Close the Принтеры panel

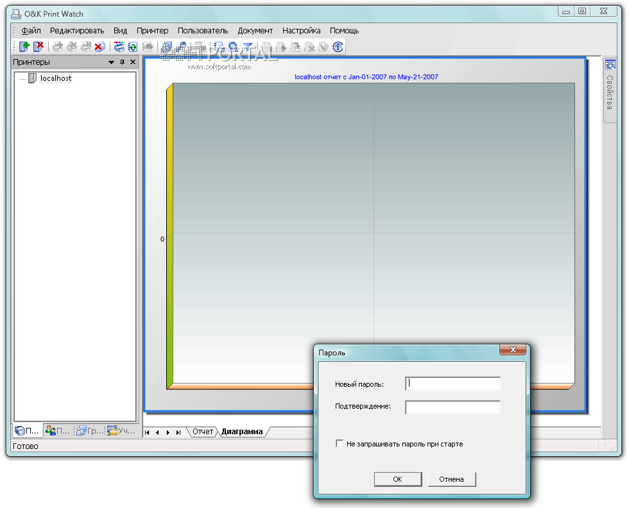click(x=133, y=62)
